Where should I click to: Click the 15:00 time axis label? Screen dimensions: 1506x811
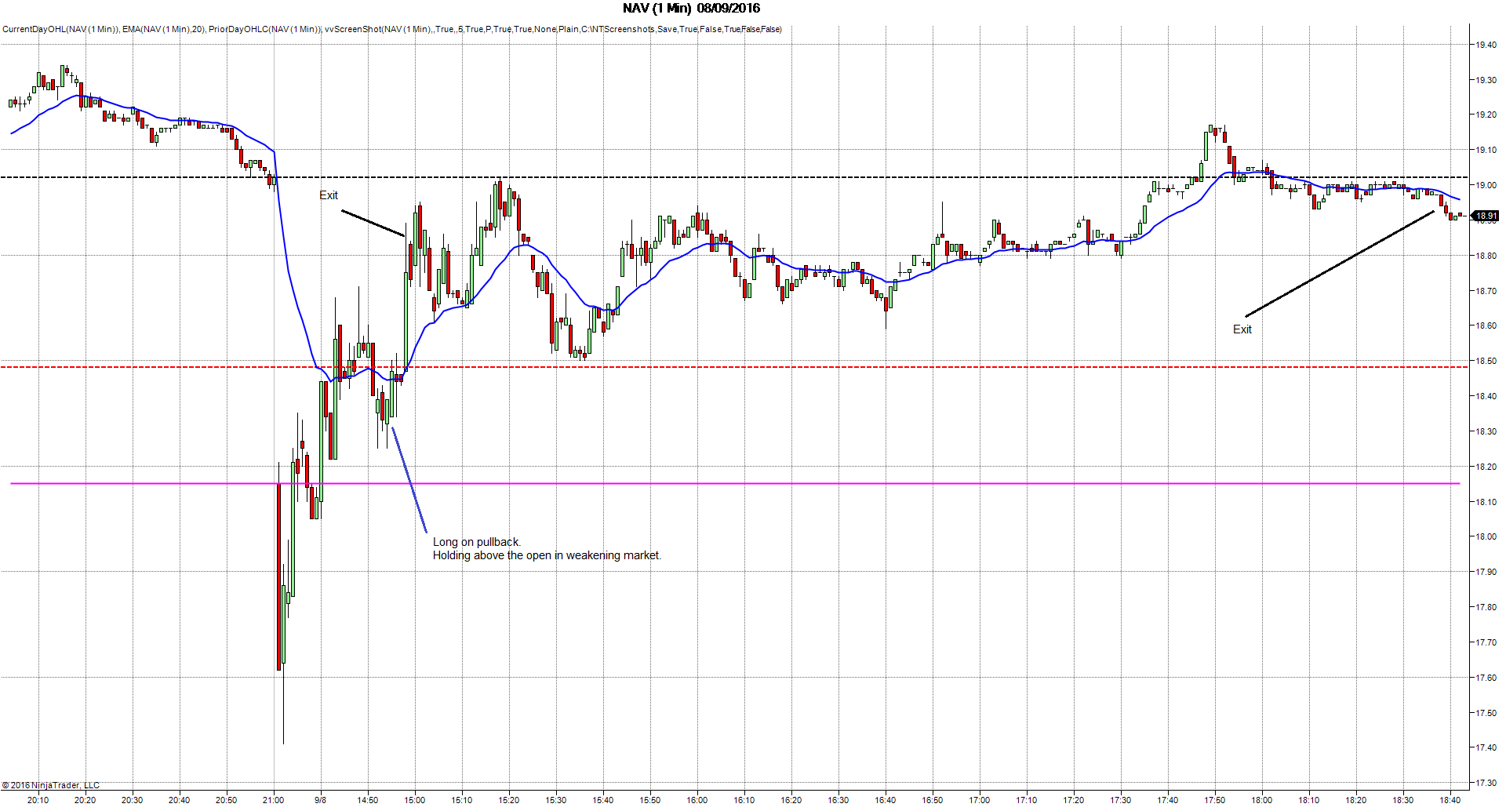[414, 800]
